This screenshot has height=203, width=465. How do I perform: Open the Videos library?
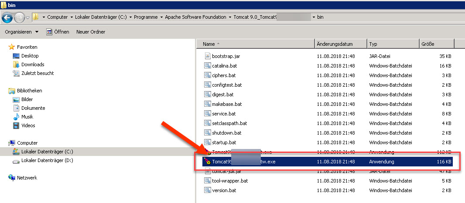[x=28, y=125]
